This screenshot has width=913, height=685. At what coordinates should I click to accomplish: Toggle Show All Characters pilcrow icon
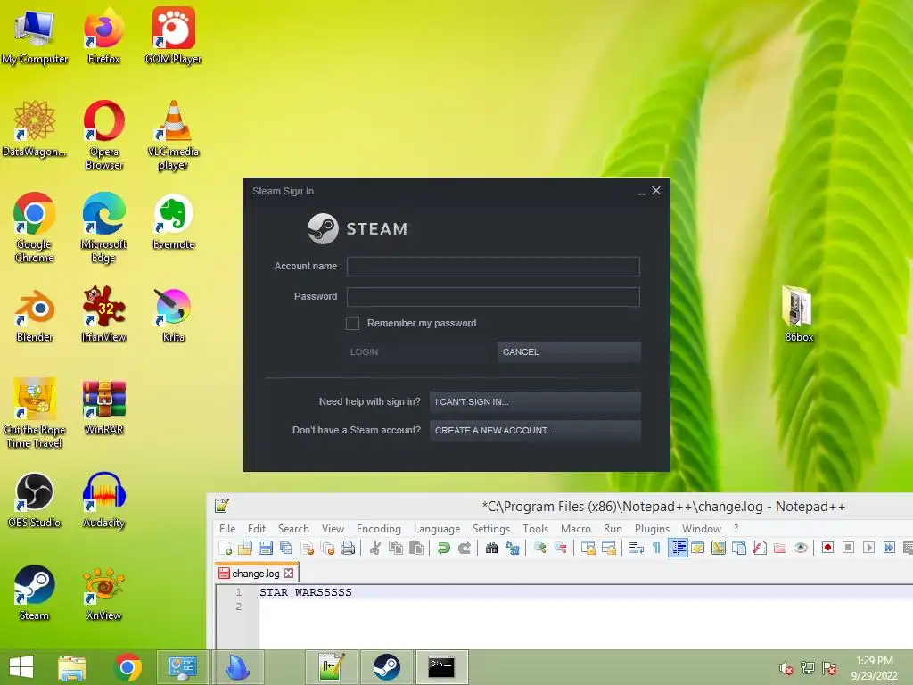click(x=656, y=549)
